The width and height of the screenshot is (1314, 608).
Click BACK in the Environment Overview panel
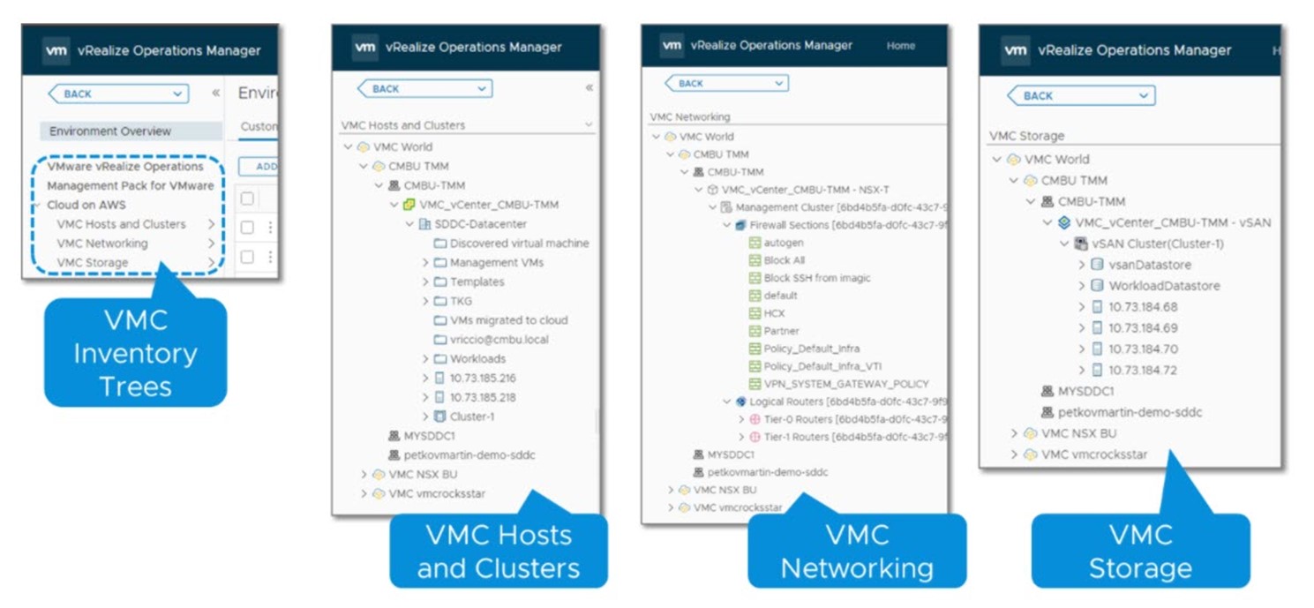pos(118,94)
